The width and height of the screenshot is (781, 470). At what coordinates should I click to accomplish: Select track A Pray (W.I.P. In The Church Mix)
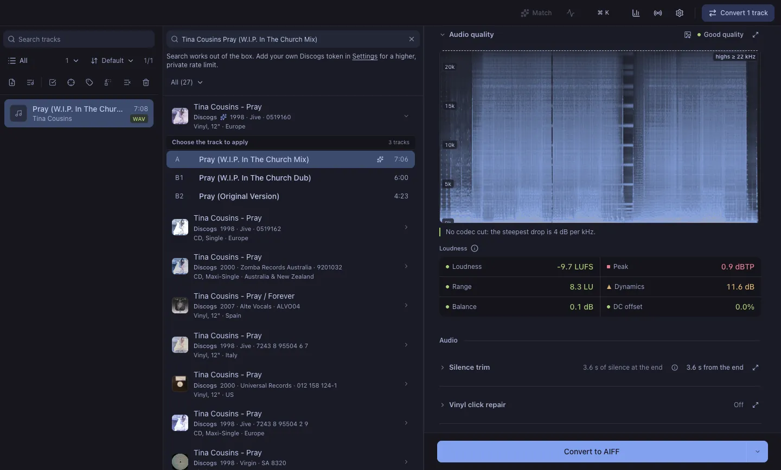tap(291, 159)
